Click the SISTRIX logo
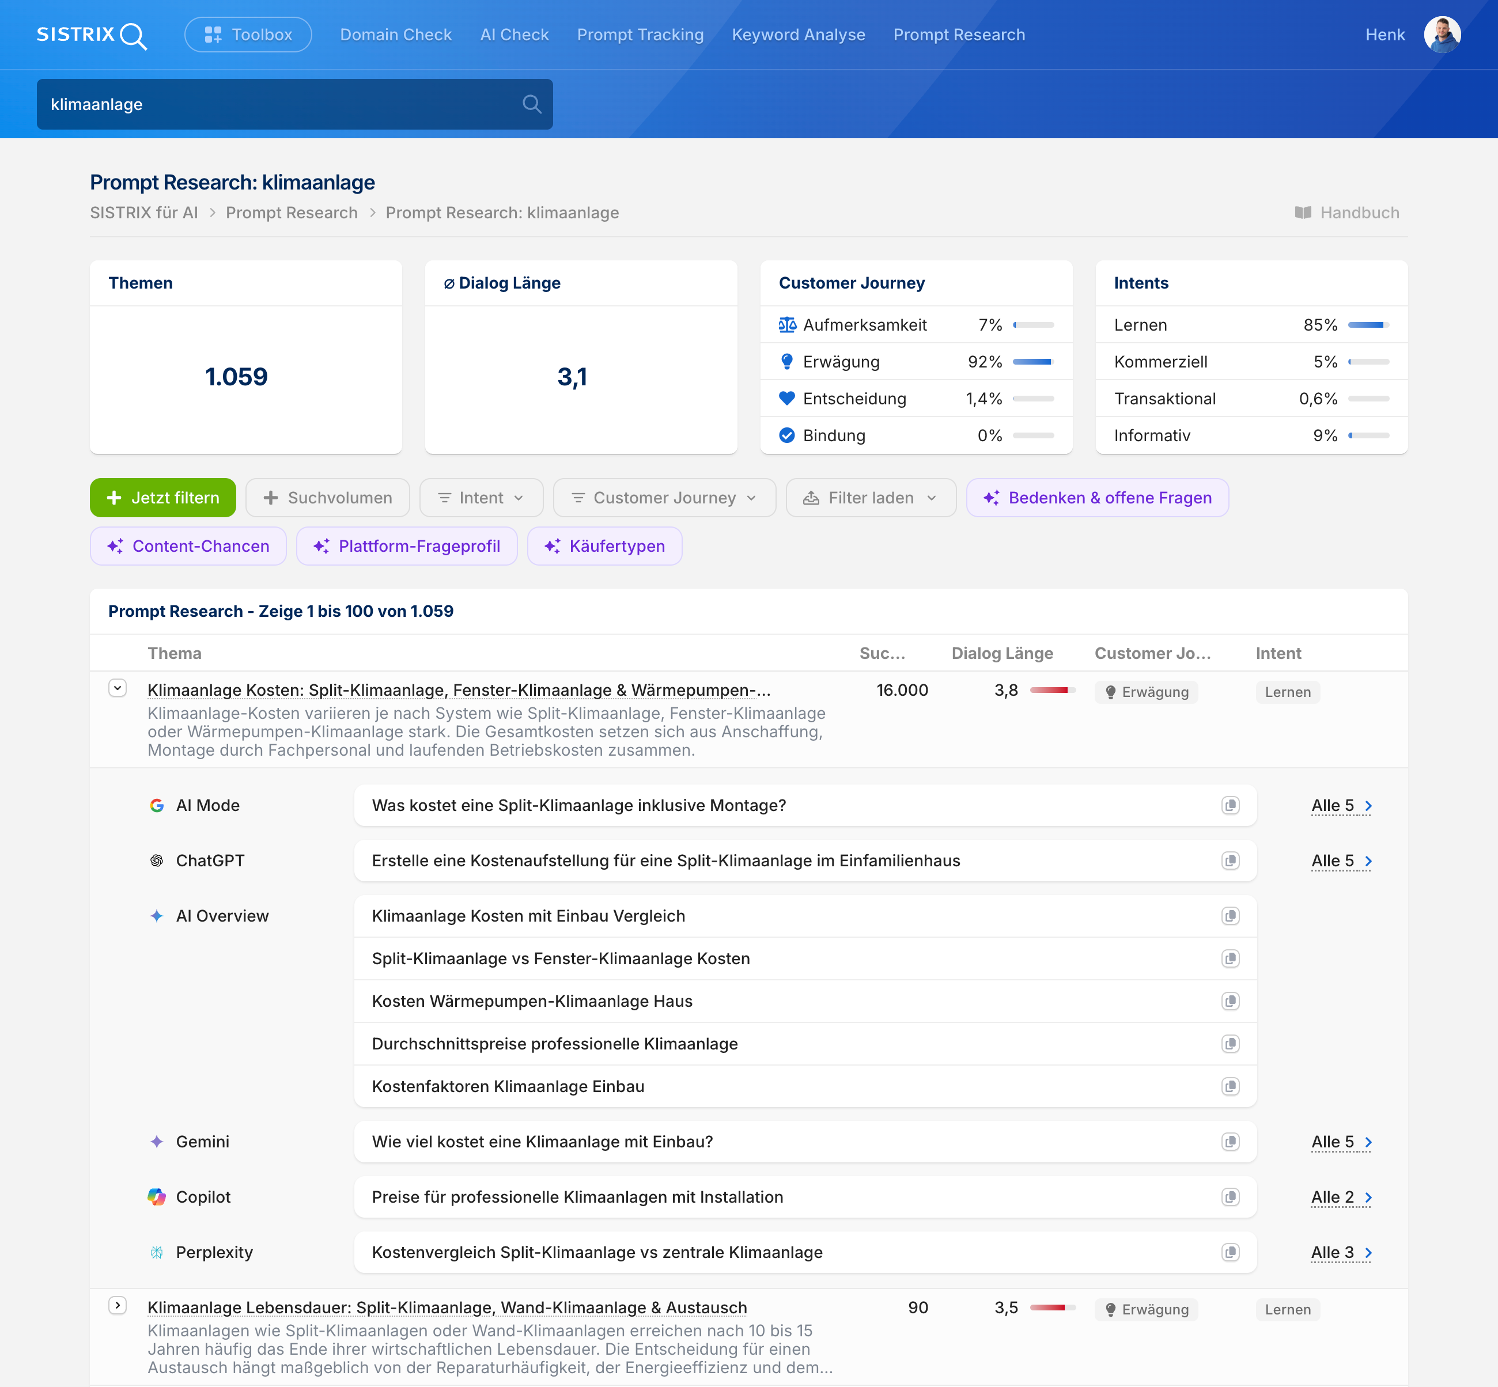Screen dimensions: 1498x1387 click(x=92, y=35)
